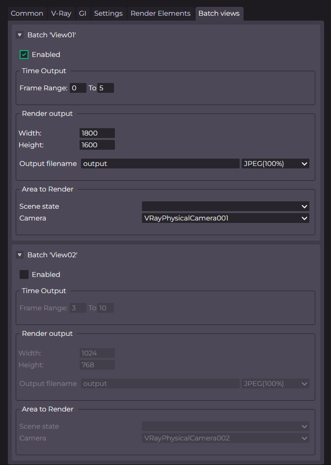Viewport: 331px width, 465px height.
Task: Collapse the Batch 'View01' section
Action: pos(20,35)
